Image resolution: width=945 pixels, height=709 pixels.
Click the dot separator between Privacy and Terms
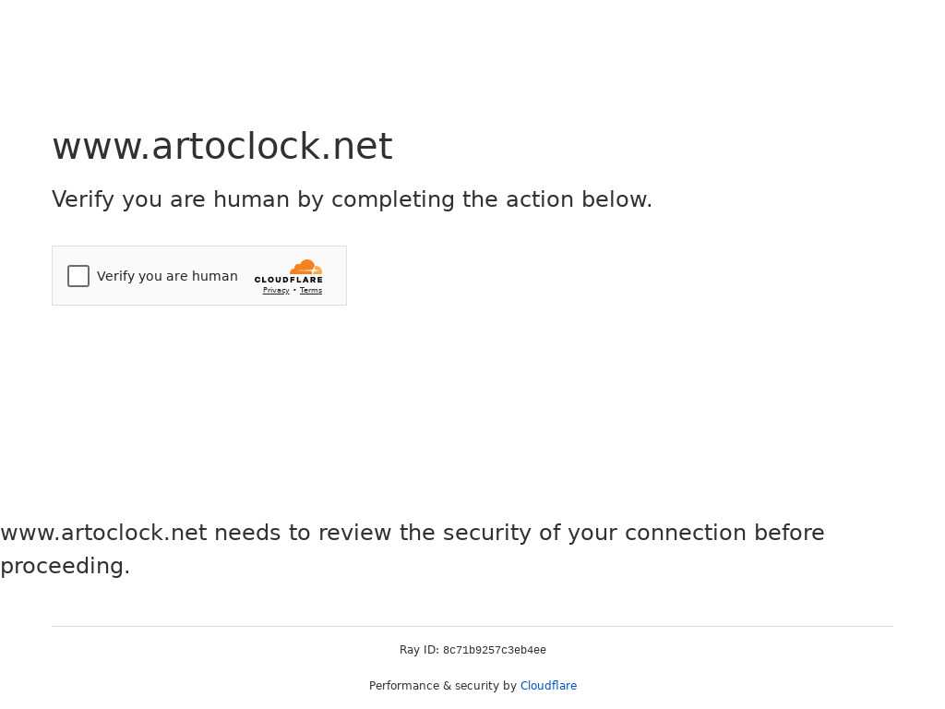[294, 290]
